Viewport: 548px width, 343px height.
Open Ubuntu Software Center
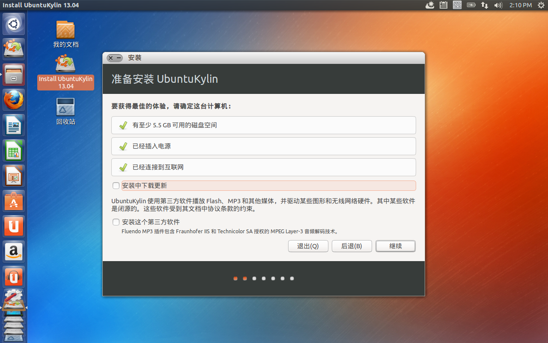pos(14,201)
